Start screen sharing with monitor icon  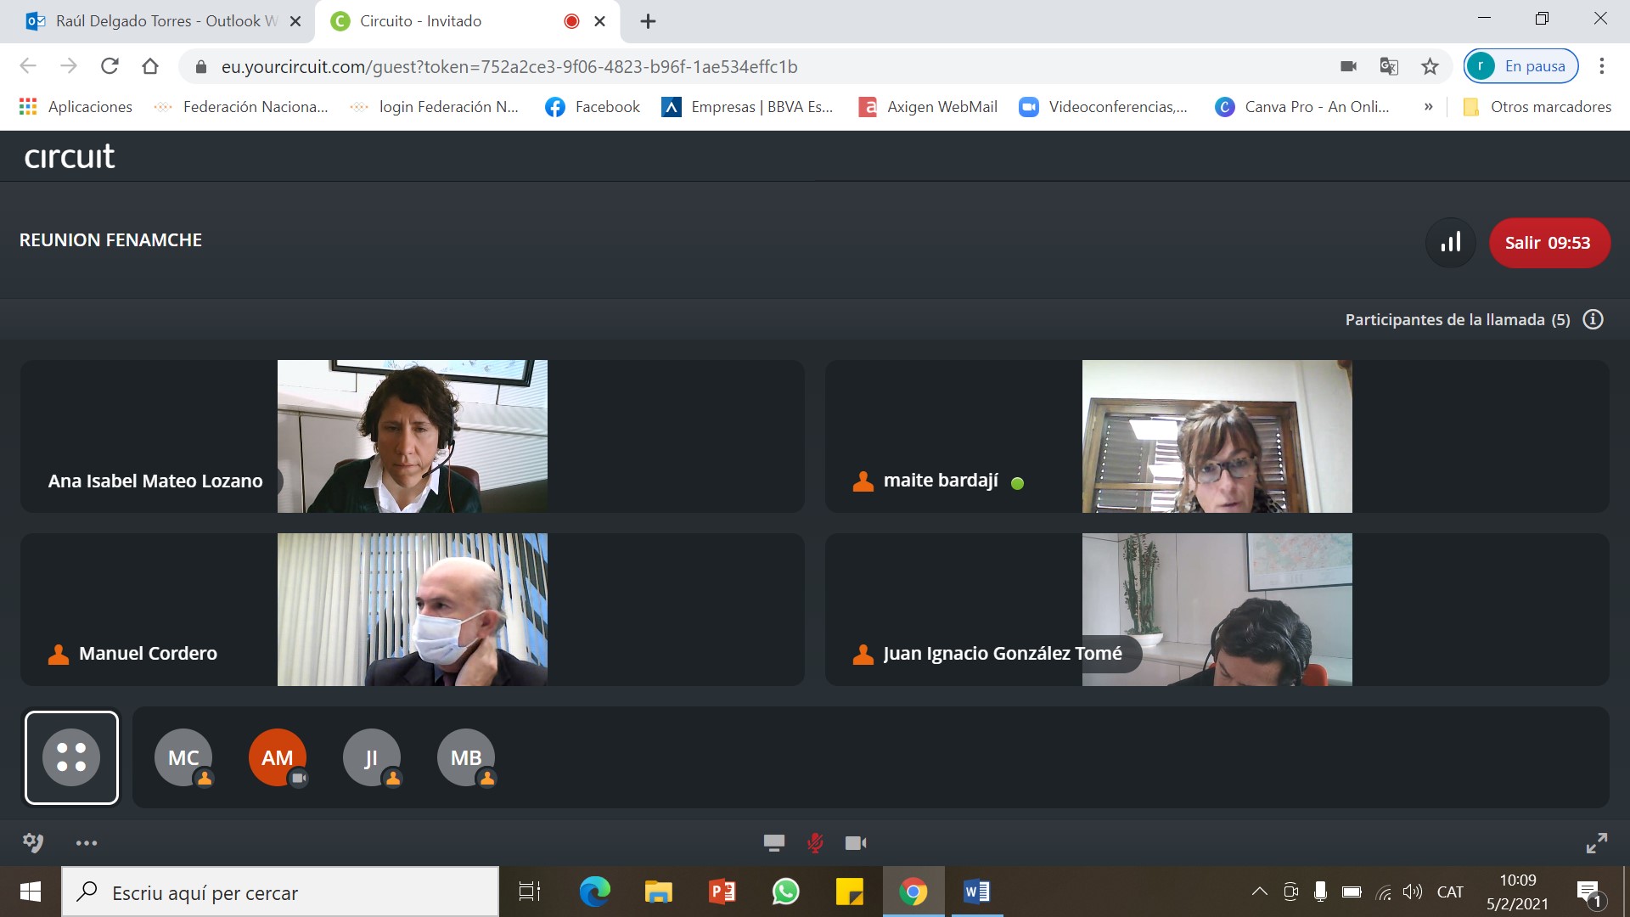(773, 842)
